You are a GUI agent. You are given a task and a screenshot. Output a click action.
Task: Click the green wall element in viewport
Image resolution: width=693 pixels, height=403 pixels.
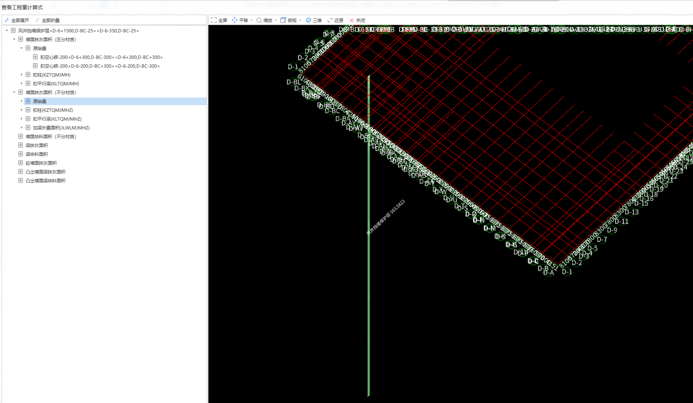point(369,235)
